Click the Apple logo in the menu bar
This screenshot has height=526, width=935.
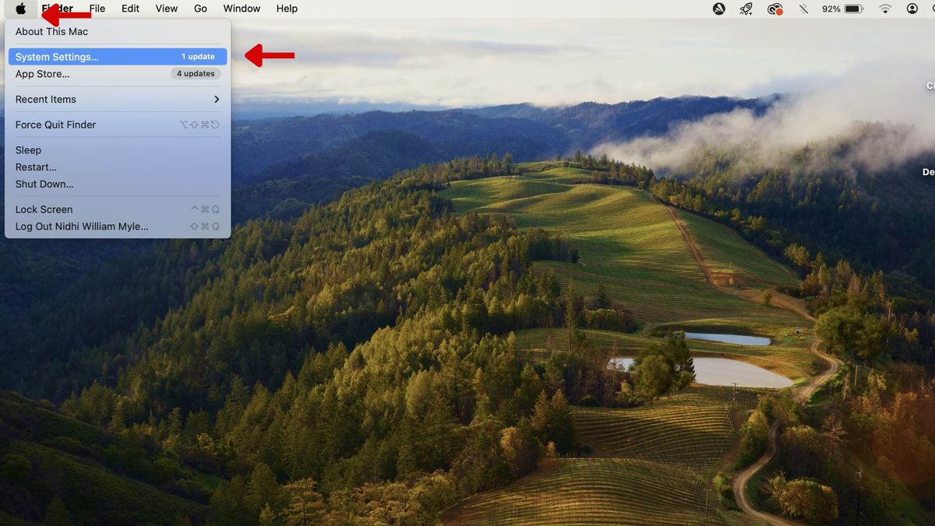click(20, 9)
